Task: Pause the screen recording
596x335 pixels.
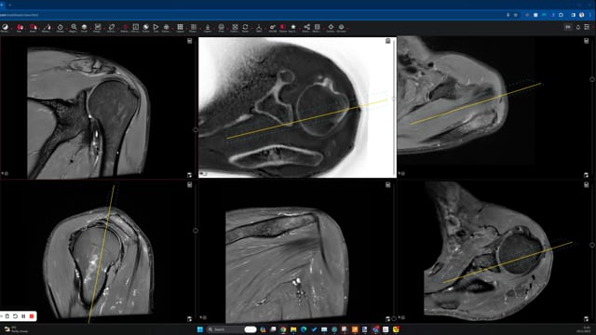Action: point(23,316)
